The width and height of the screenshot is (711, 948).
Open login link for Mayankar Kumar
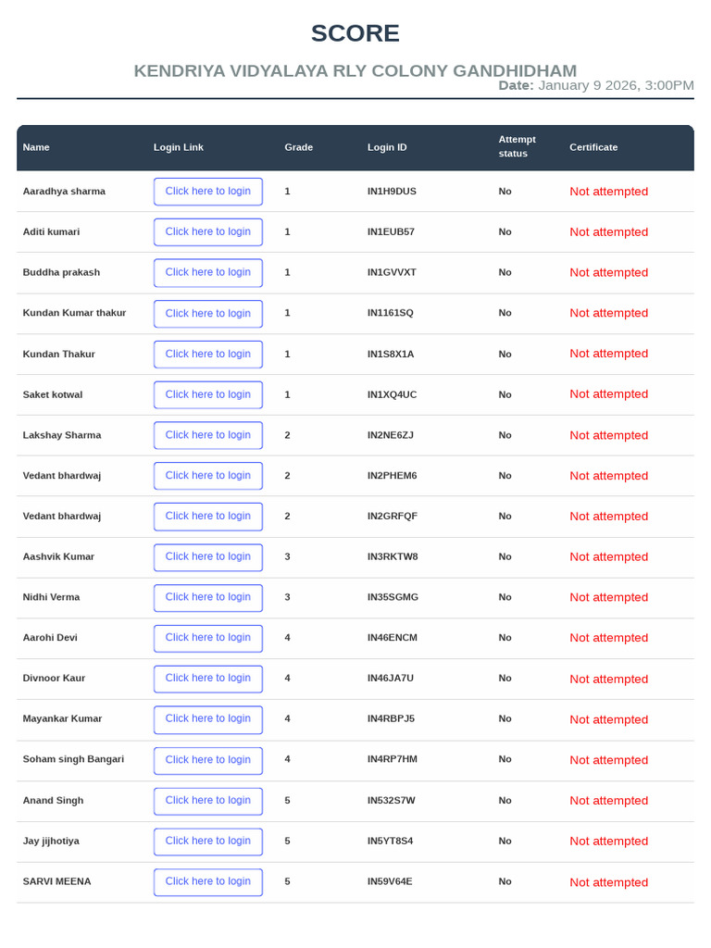click(208, 718)
